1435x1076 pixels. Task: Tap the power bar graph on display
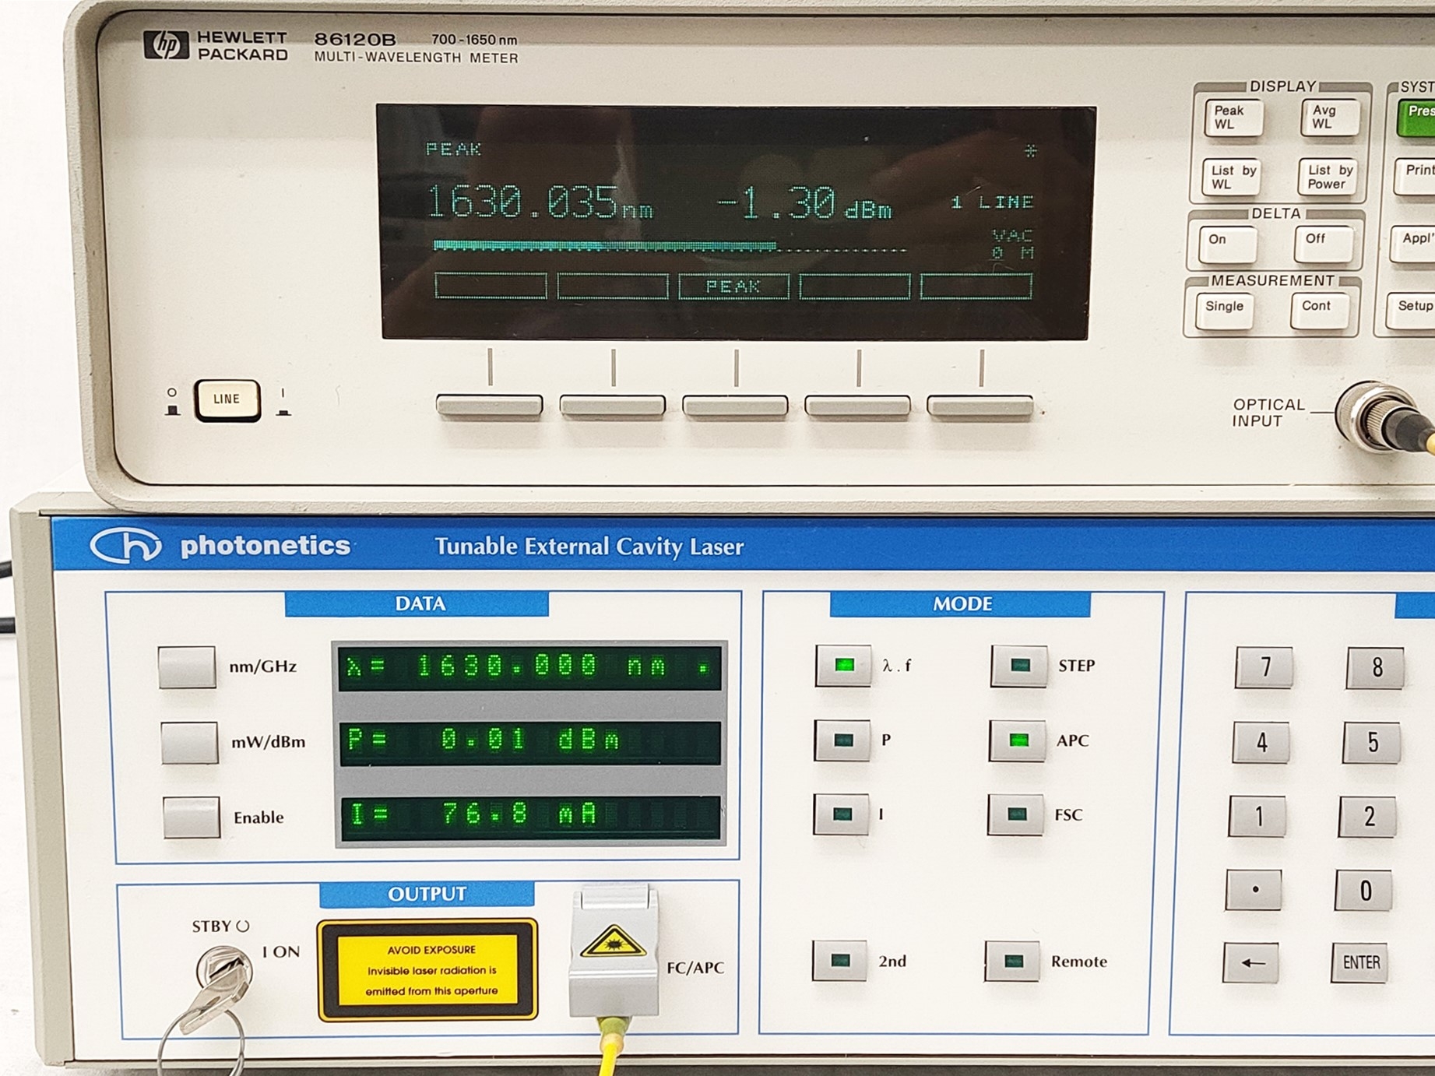pyautogui.click(x=670, y=247)
